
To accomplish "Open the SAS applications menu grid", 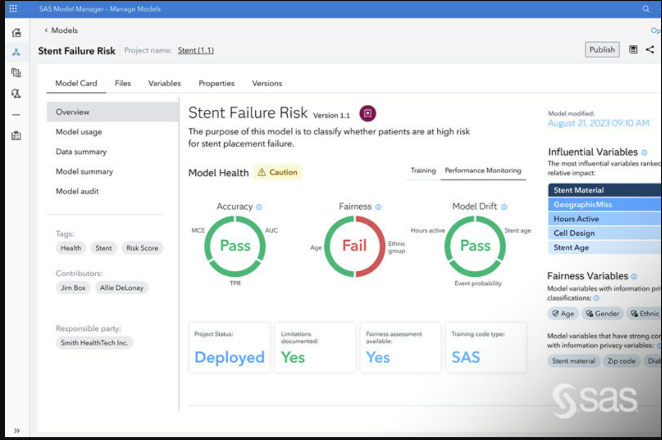I will 14,9.
